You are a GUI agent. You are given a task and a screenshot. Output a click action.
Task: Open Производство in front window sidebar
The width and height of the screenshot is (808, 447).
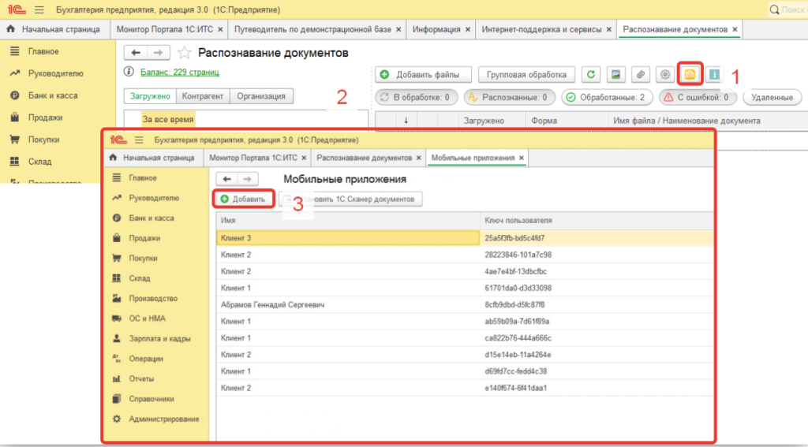pyautogui.click(x=153, y=298)
